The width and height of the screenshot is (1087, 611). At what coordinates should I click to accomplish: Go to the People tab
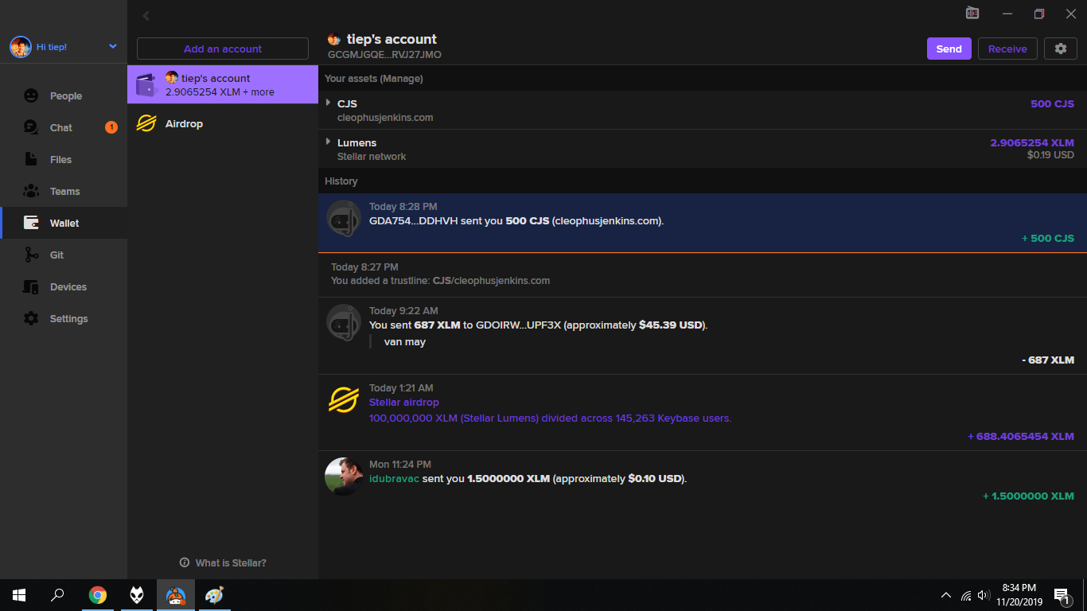tap(65, 96)
